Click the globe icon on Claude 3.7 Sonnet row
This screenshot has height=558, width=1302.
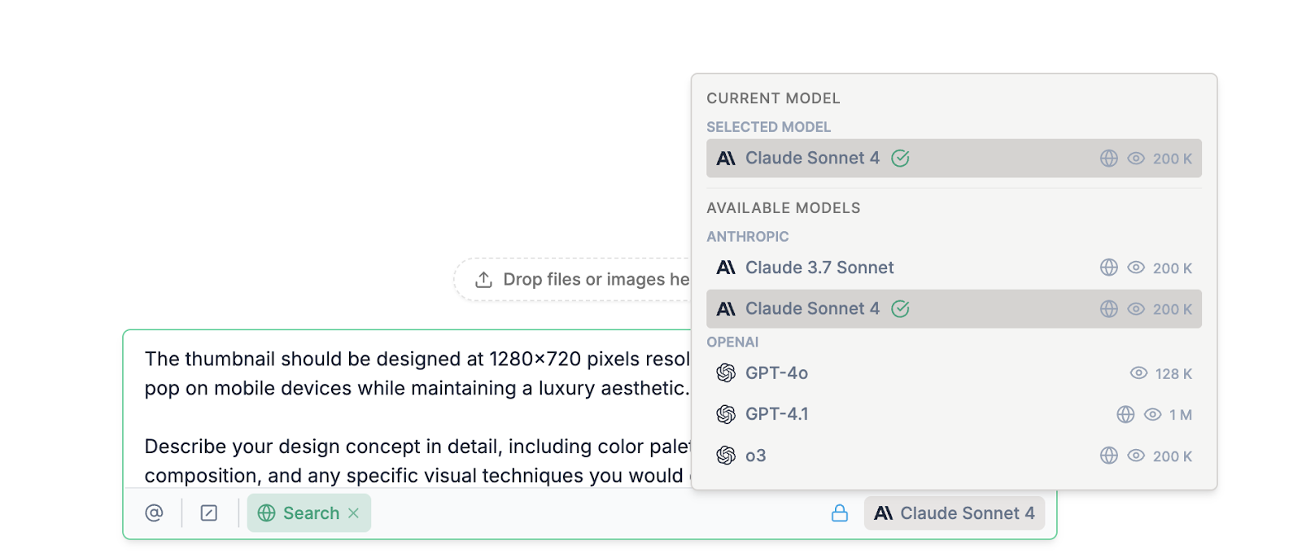click(1109, 268)
